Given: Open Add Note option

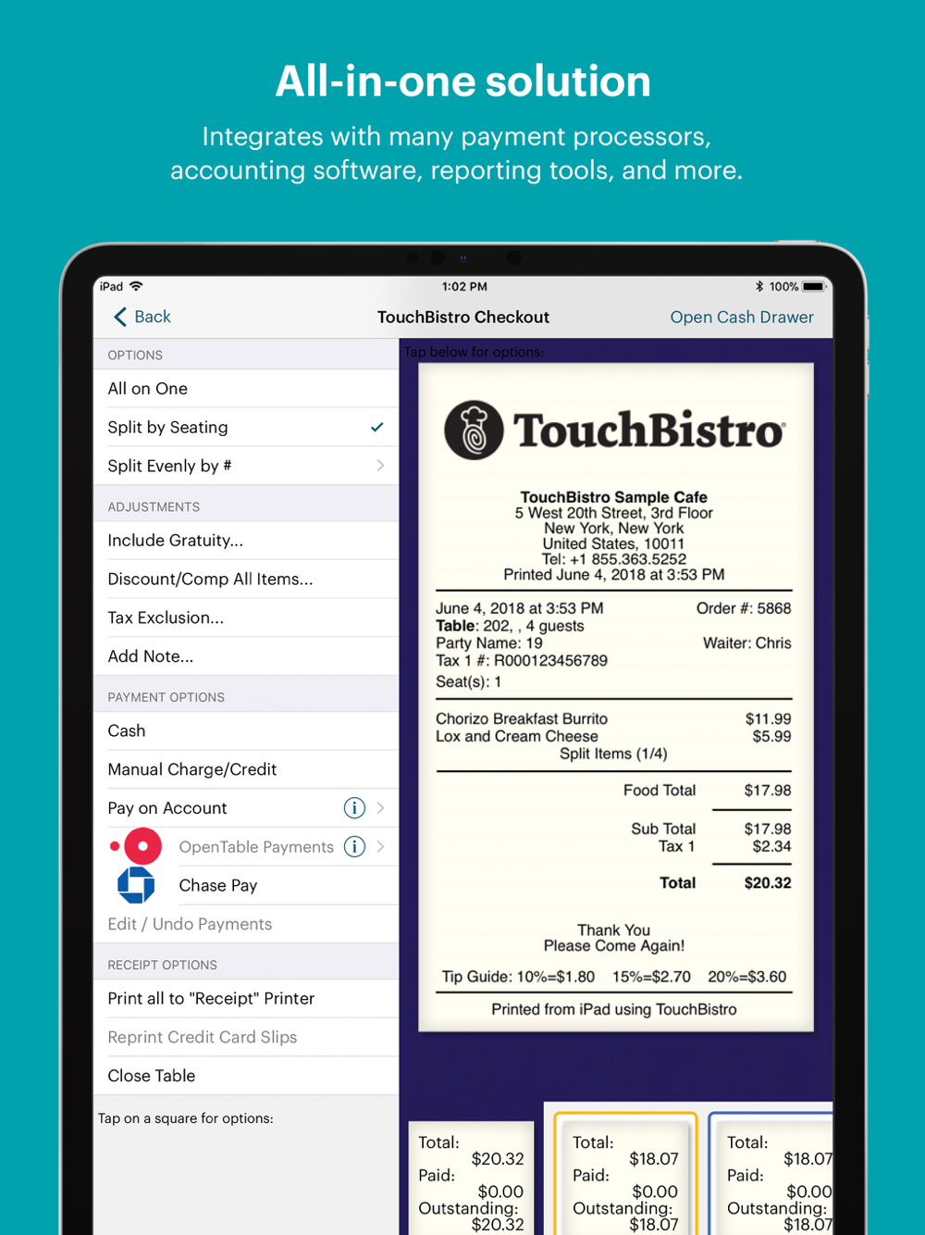Looking at the screenshot, I should [x=246, y=656].
